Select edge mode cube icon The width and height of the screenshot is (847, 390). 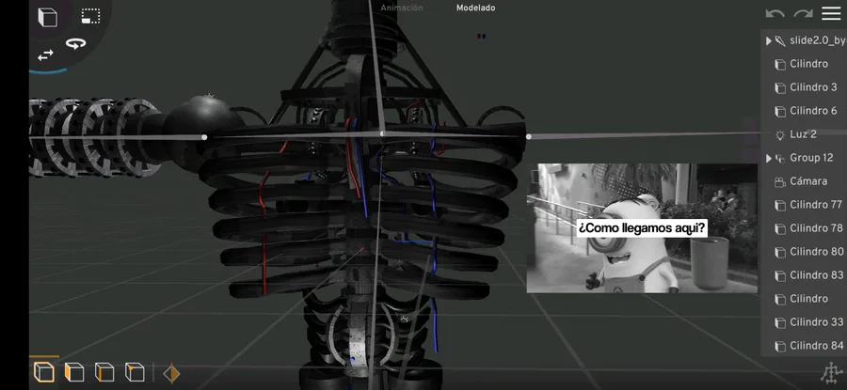[104, 371]
